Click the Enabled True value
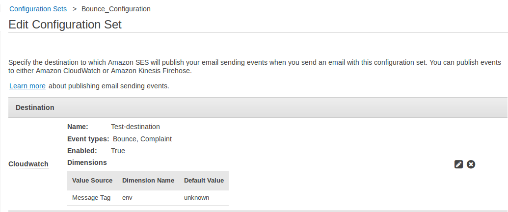Viewport: 508px width, 212px height. [118, 150]
